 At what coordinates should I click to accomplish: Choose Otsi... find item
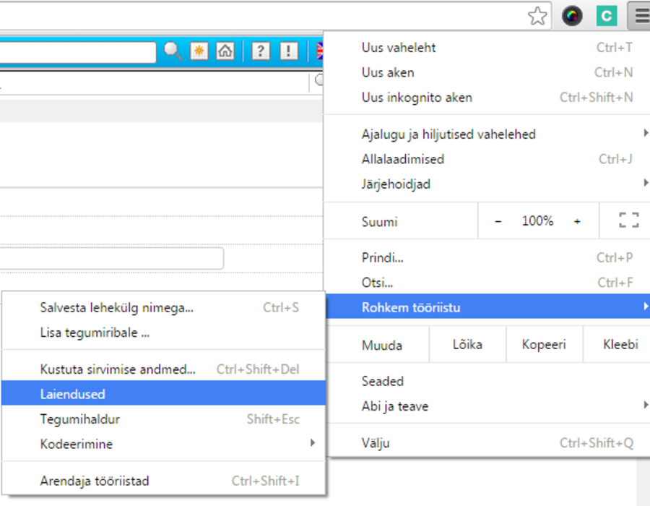click(487, 283)
